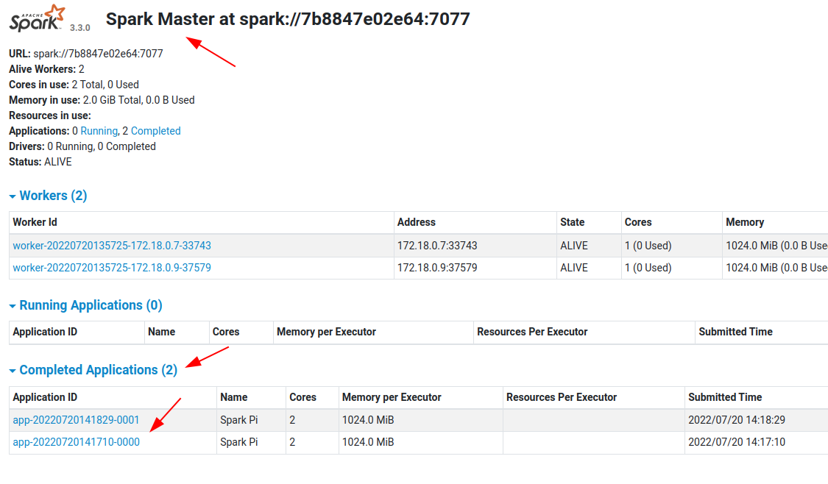
Task: Click Spark Pi name of app 0001
Action: [239, 420]
